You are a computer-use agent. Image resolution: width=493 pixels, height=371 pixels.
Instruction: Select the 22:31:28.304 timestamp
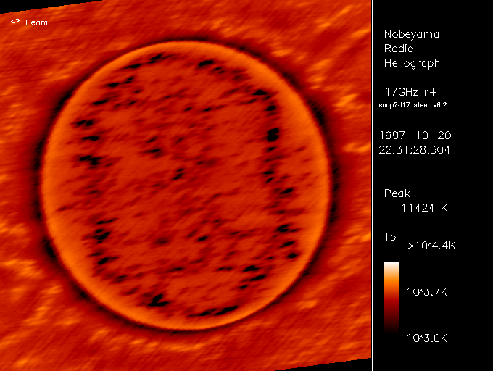click(415, 150)
